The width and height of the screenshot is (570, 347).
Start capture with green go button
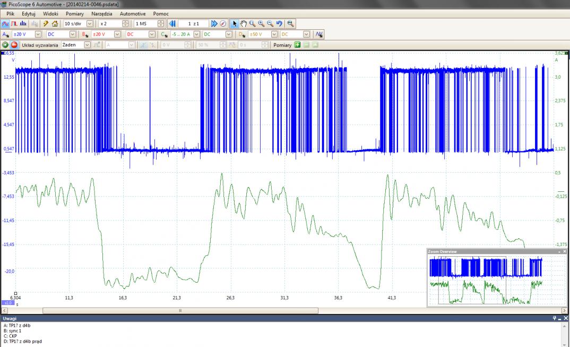[5, 45]
